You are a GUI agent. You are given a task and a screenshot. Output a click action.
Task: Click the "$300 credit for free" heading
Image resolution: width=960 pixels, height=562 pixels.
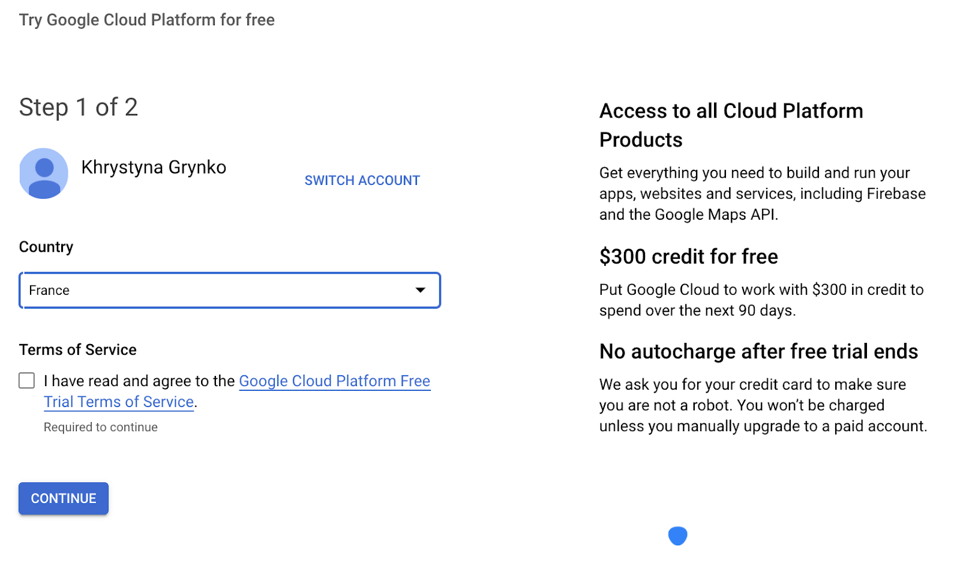point(688,257)
